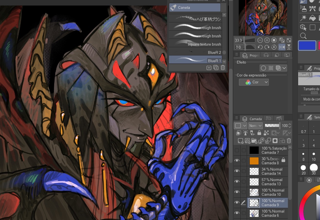Select the blue main color swatch
The height and width of the screenshot is (220, 320).
tap(307, 46)
